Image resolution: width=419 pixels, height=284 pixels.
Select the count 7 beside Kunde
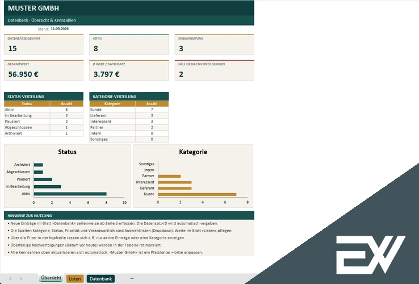tap(152, 110)
